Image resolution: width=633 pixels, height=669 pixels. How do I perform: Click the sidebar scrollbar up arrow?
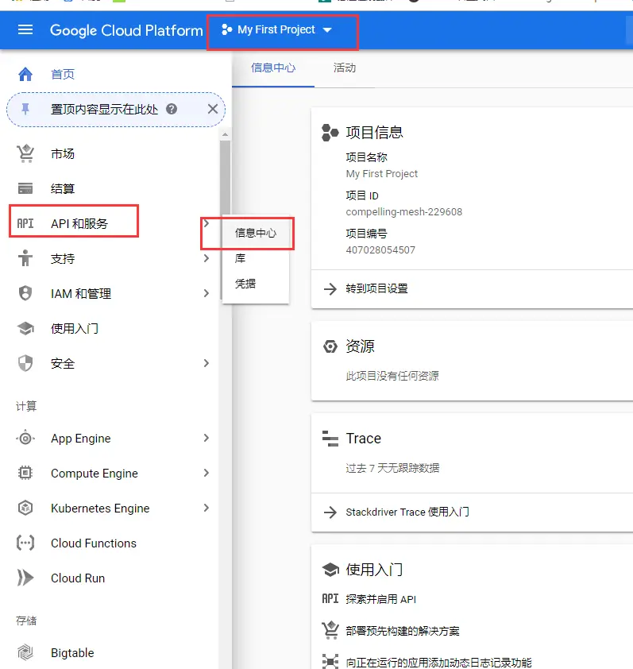click(226, 134)
